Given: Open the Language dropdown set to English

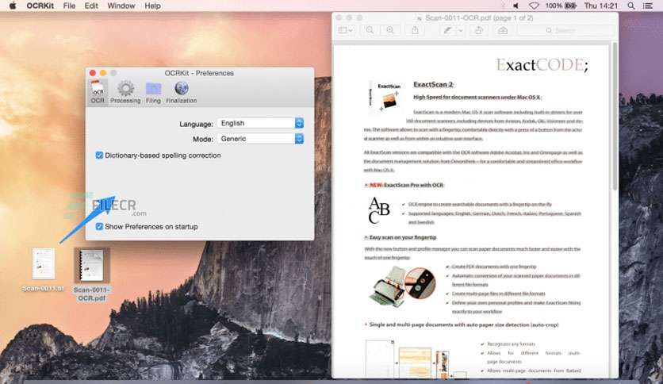Looking at the screenshot, I should tap(260, 123).
